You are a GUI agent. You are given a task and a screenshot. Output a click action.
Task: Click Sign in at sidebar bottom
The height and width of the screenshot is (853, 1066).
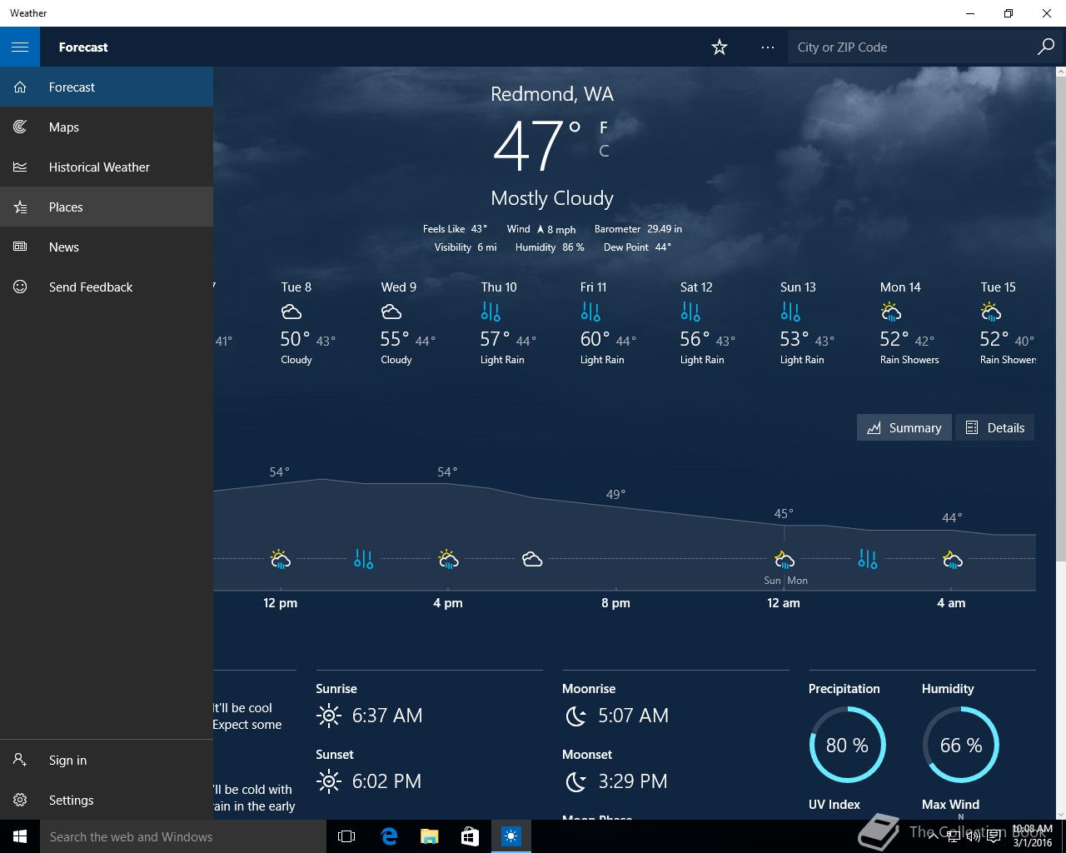107,760
